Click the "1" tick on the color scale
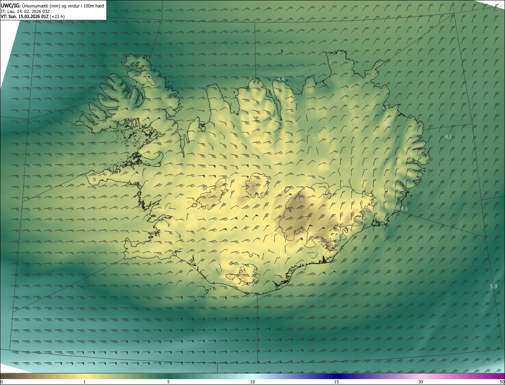Image resolution: width=505 pixels, height=385 pixels. (84, 382)
